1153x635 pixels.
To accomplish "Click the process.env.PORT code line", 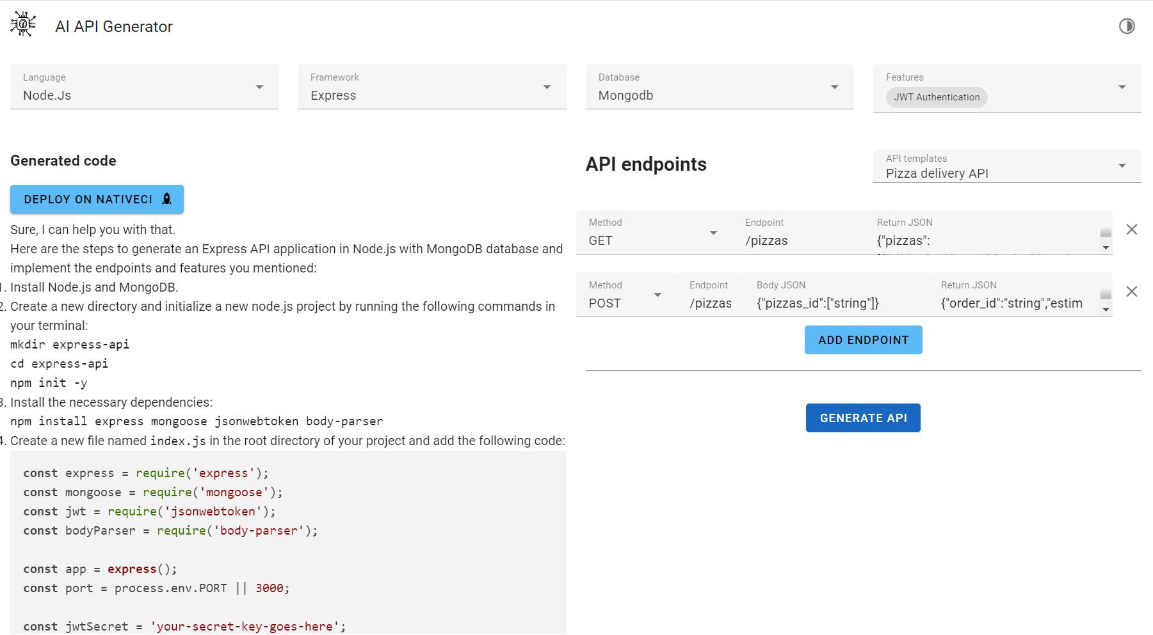I will 156,588.
